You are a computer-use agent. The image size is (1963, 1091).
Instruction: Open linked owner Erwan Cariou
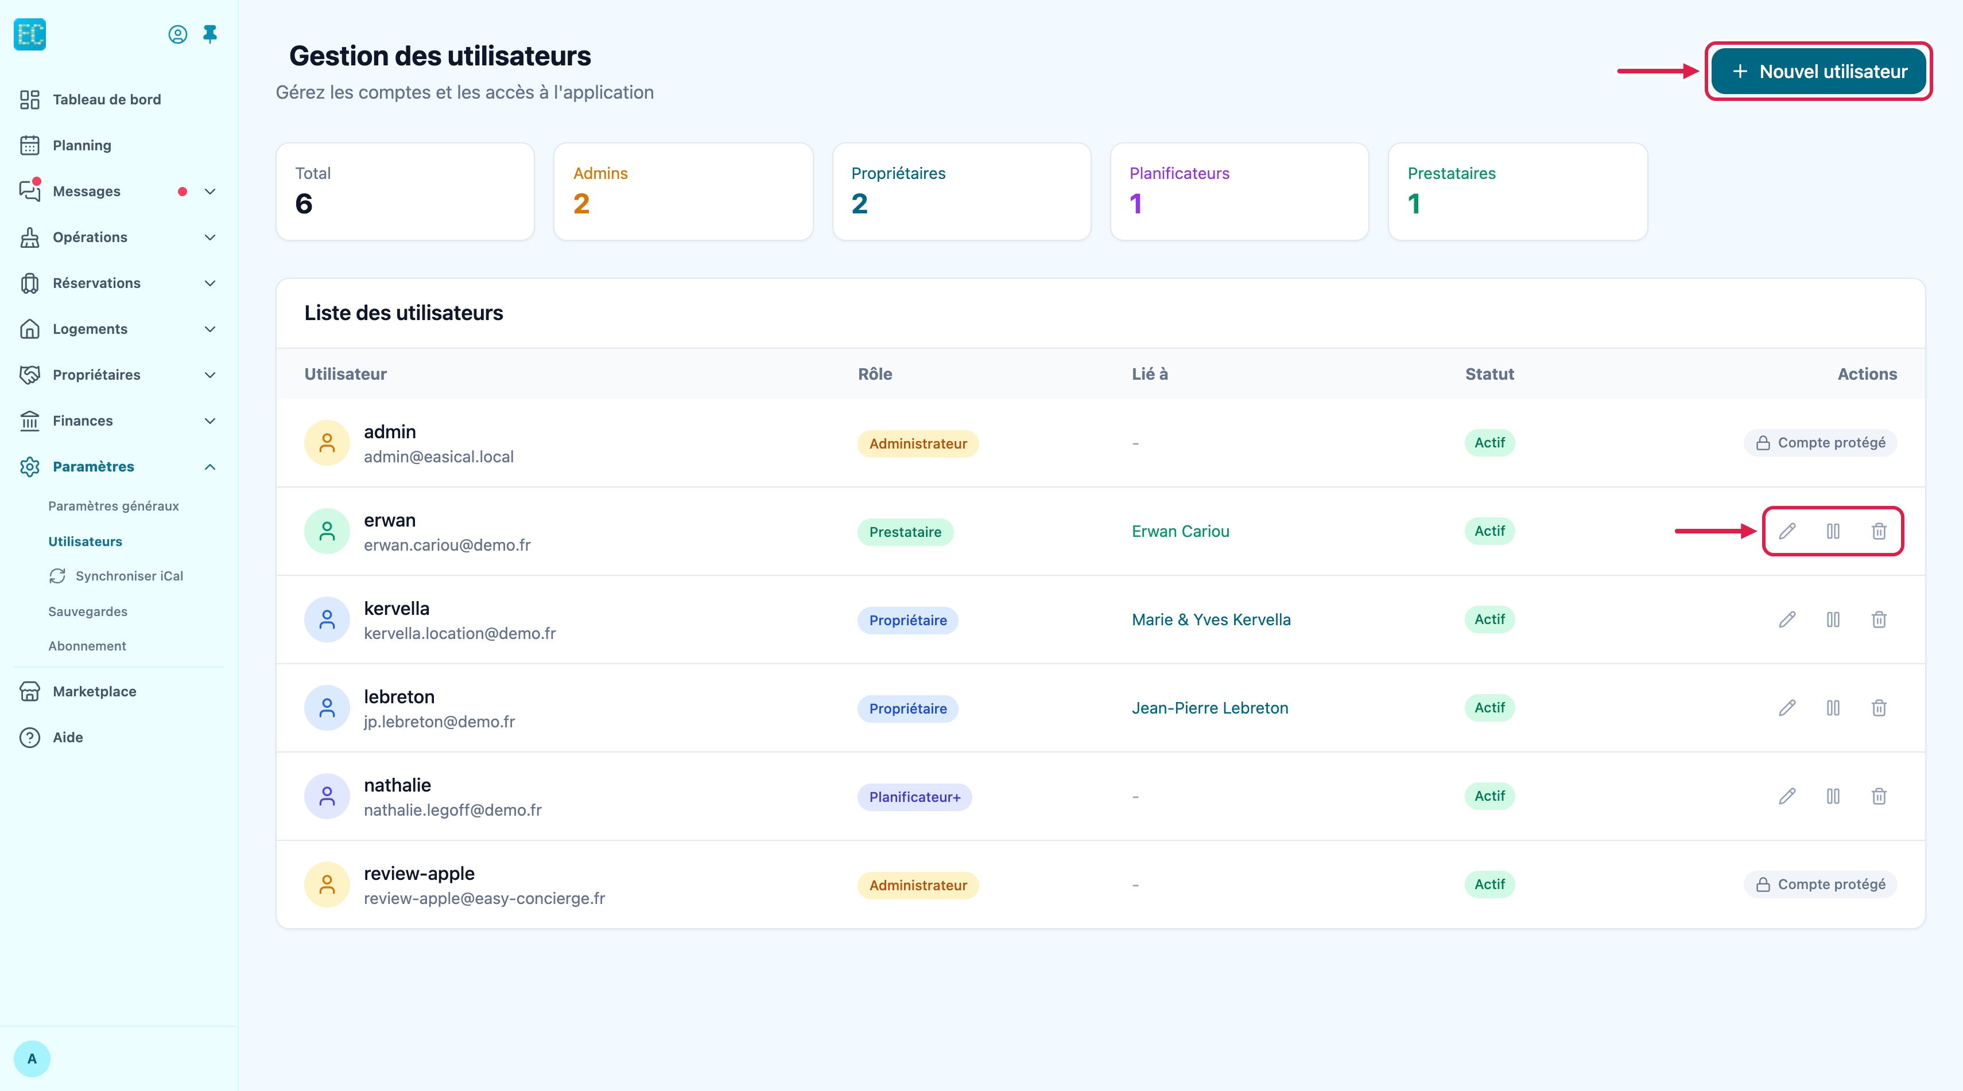coord(1181,531)
